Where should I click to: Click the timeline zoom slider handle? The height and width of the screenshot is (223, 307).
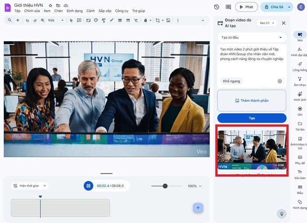[x=165, y=186]
